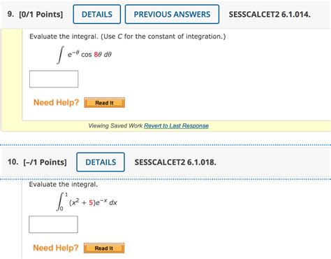Click the answer box for question 10
Screen dimensions: 331x259
(x=53, y=225)
